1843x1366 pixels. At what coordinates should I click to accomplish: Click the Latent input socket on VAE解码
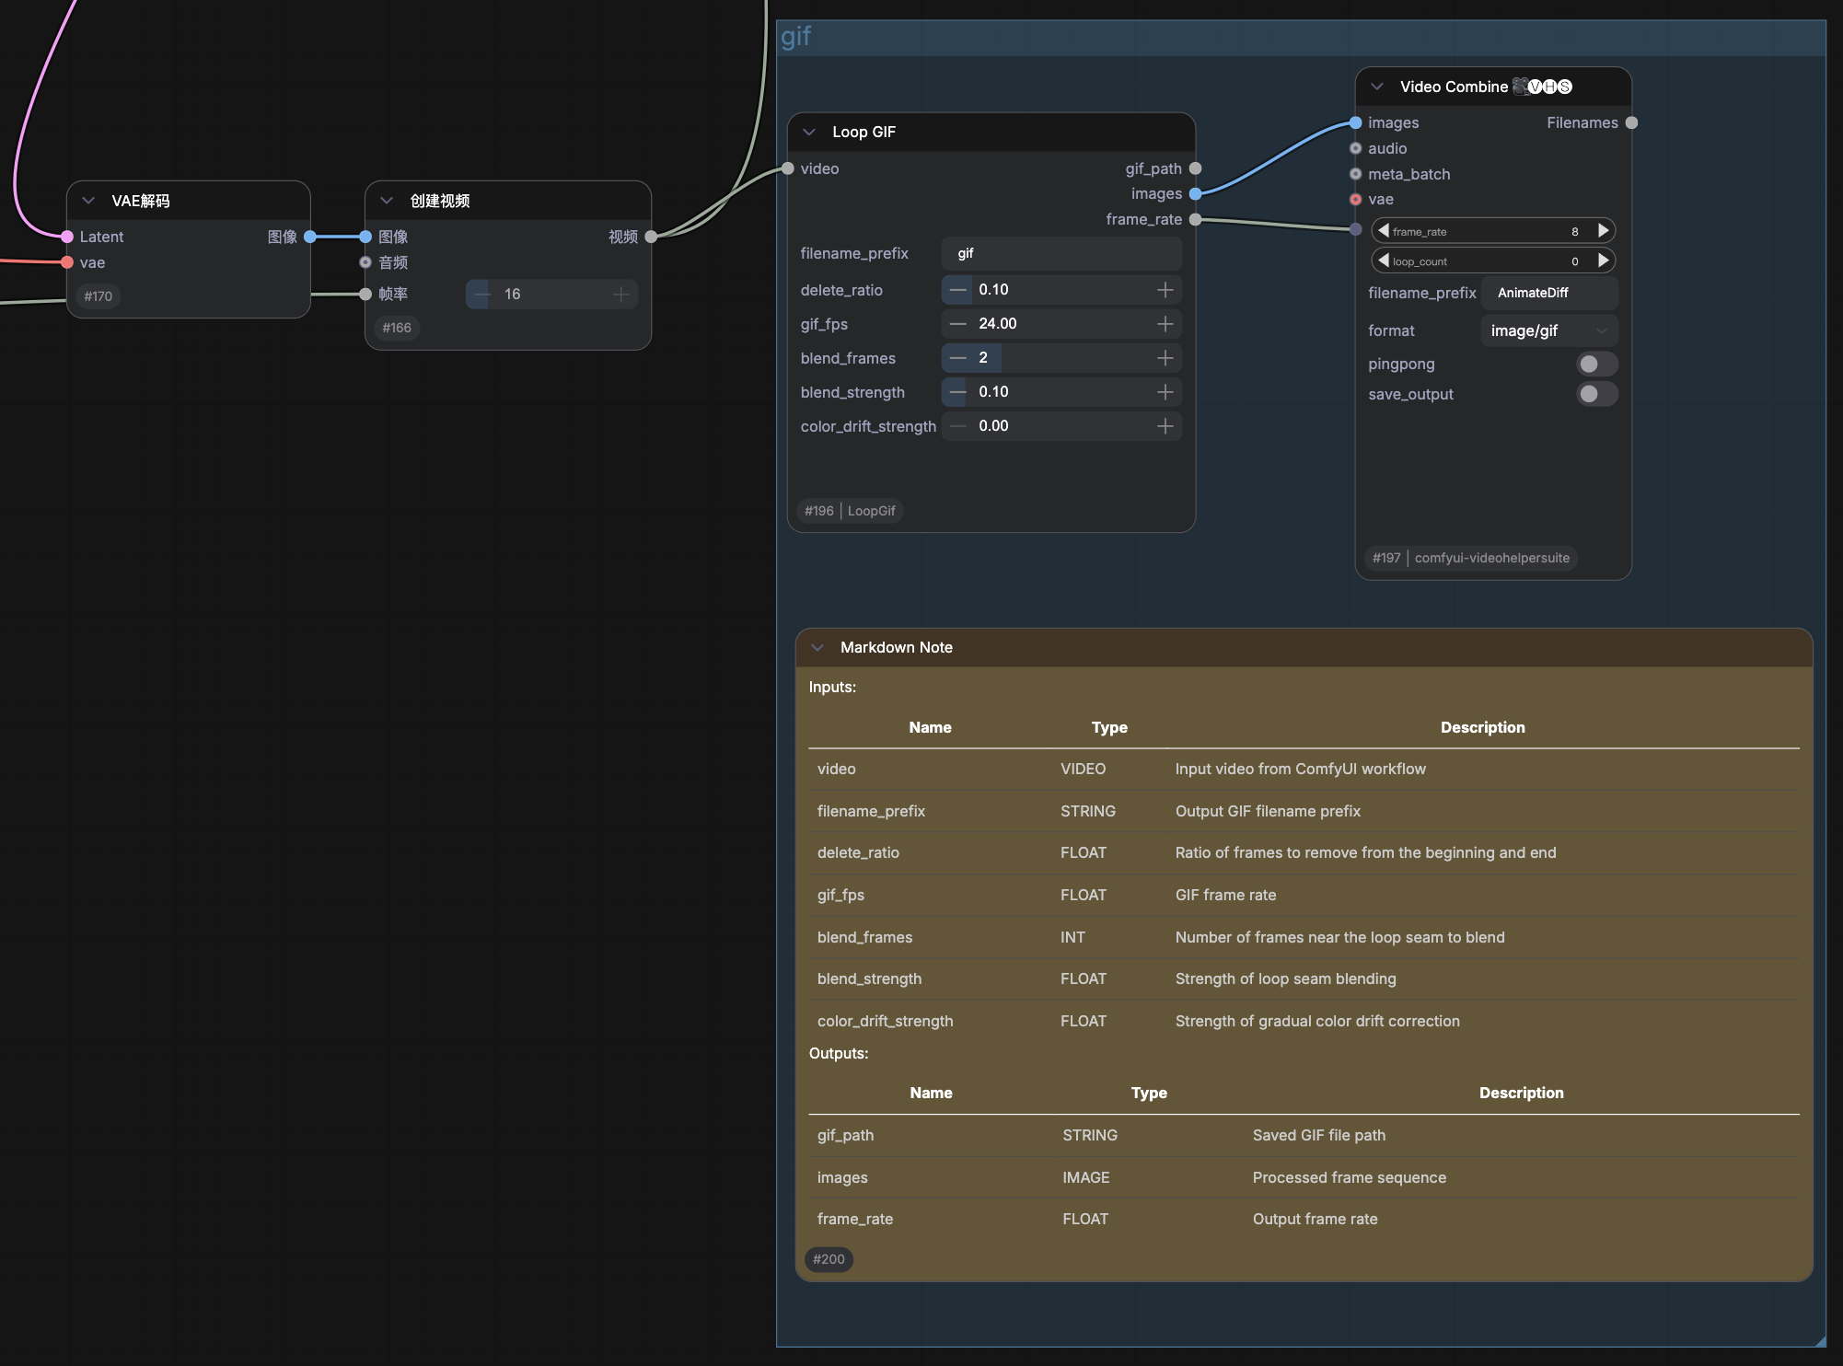pyautogui.click(x=67, y=237)
